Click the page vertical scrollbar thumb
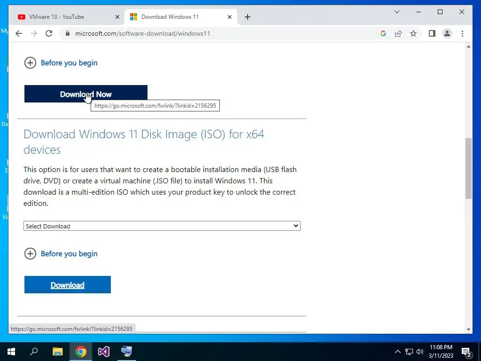481x361 pixels. [x=468, y=168]
